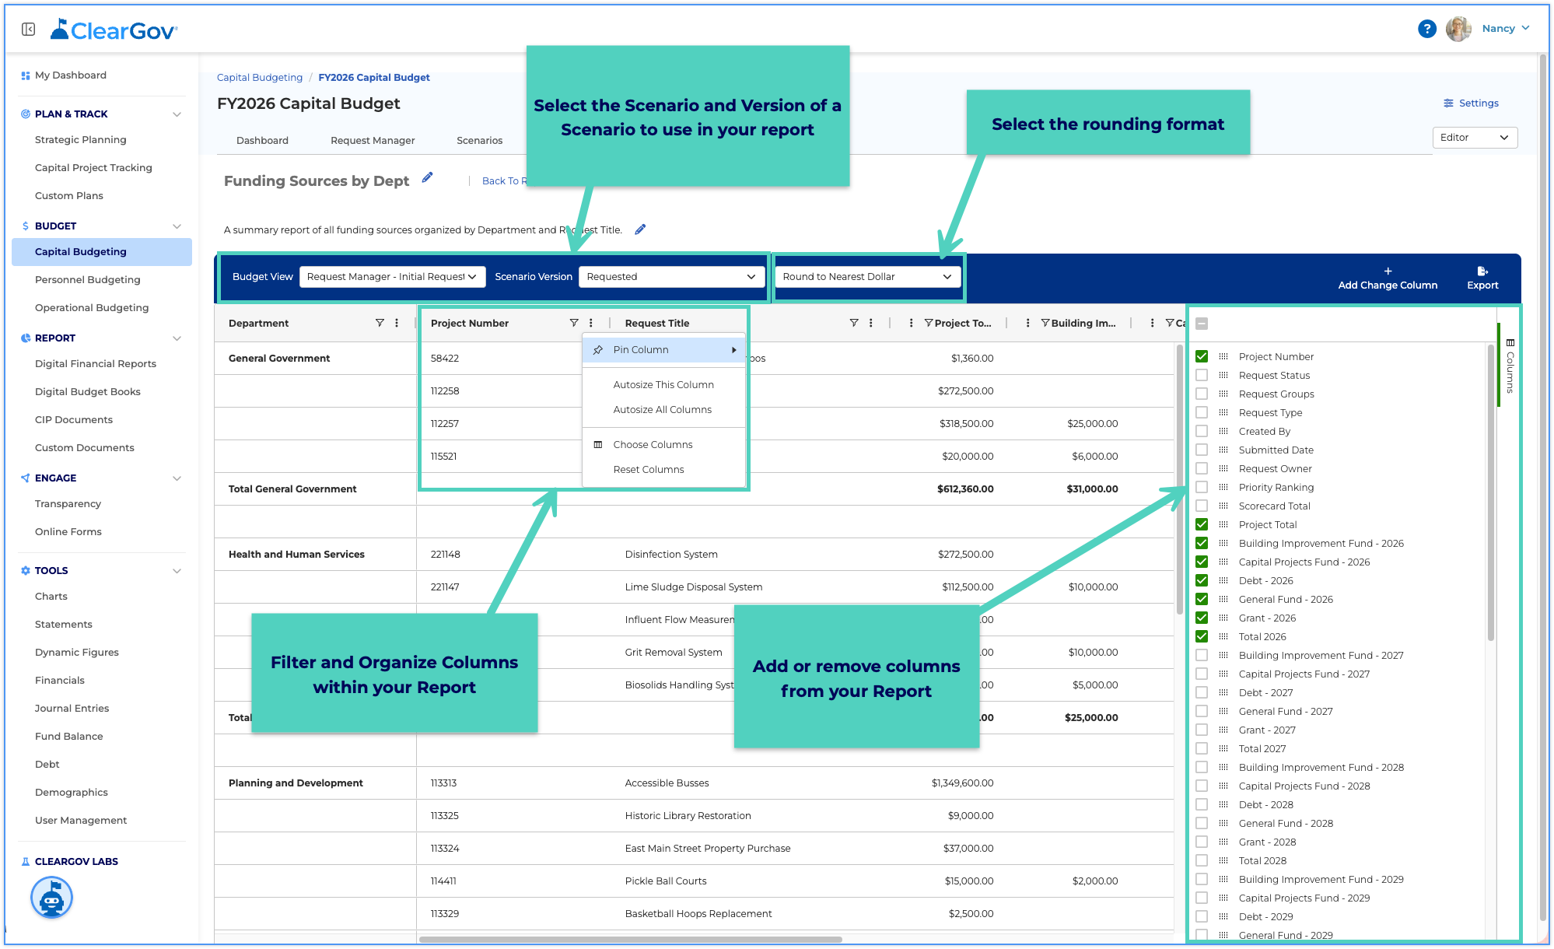1554x949 pixels.
Task: Open the Department column filter icon
Action: (x=380, y=323)
